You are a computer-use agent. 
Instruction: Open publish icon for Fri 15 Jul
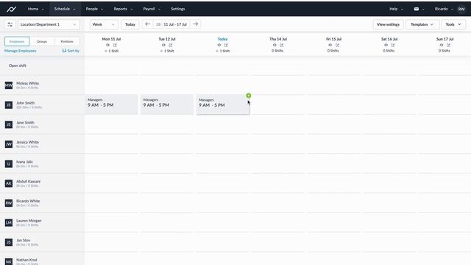337,45
